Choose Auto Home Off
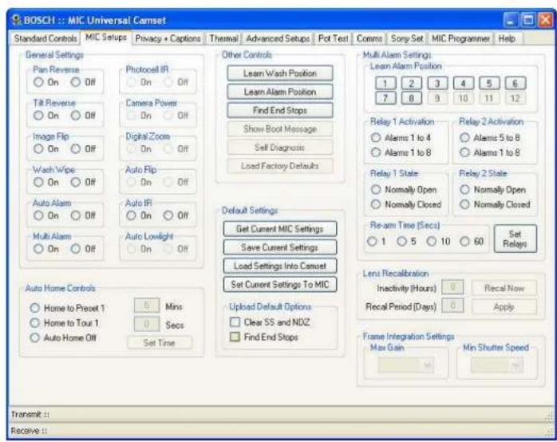Screen dimensions: 557x442 point(35,338)
